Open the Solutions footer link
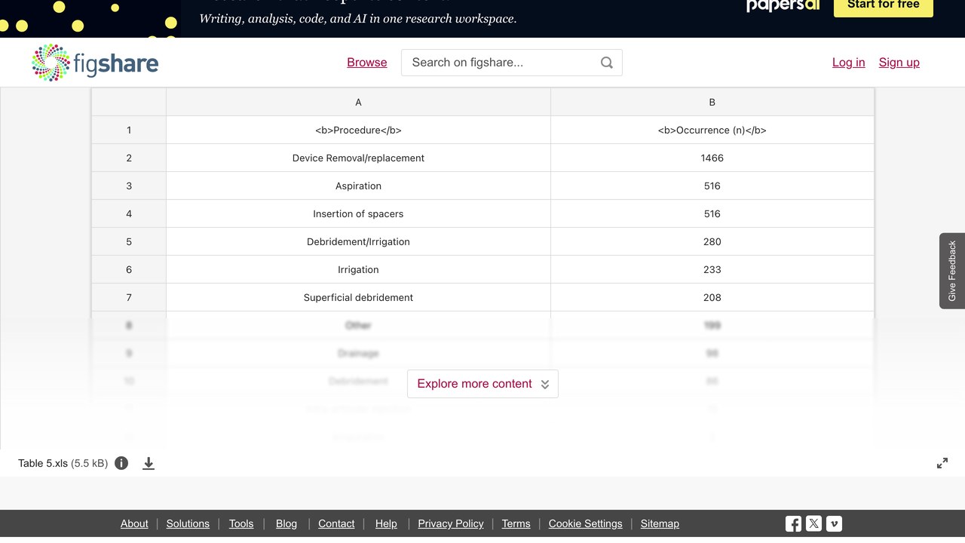The height and width of the screenshot is (543, 965). 188,523
